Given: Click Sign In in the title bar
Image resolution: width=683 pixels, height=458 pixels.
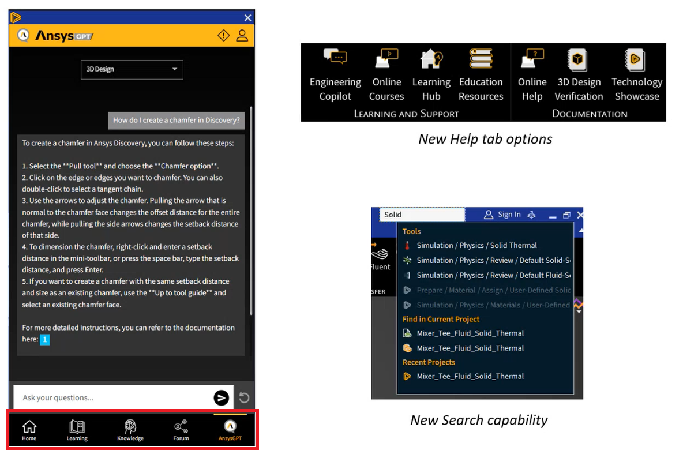Looking at the screenshot, I should click(502, 215).
